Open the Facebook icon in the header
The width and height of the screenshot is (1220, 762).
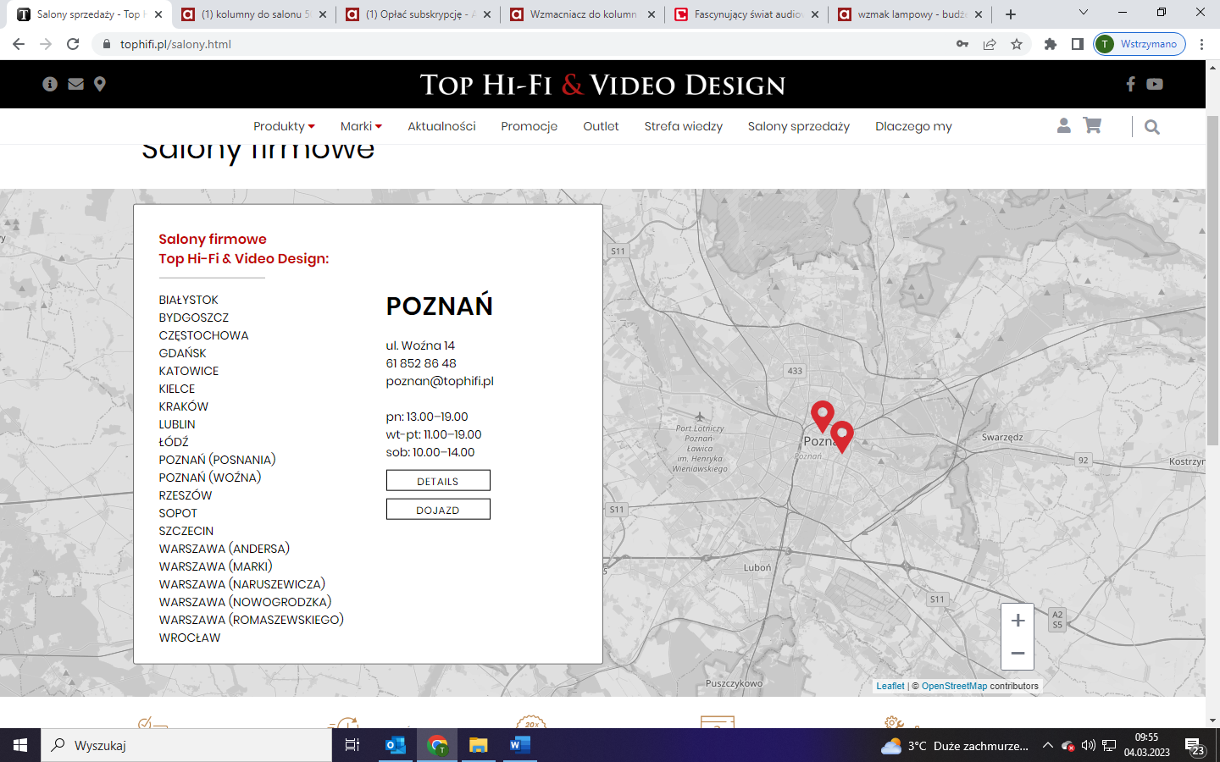pos(1130,84)
